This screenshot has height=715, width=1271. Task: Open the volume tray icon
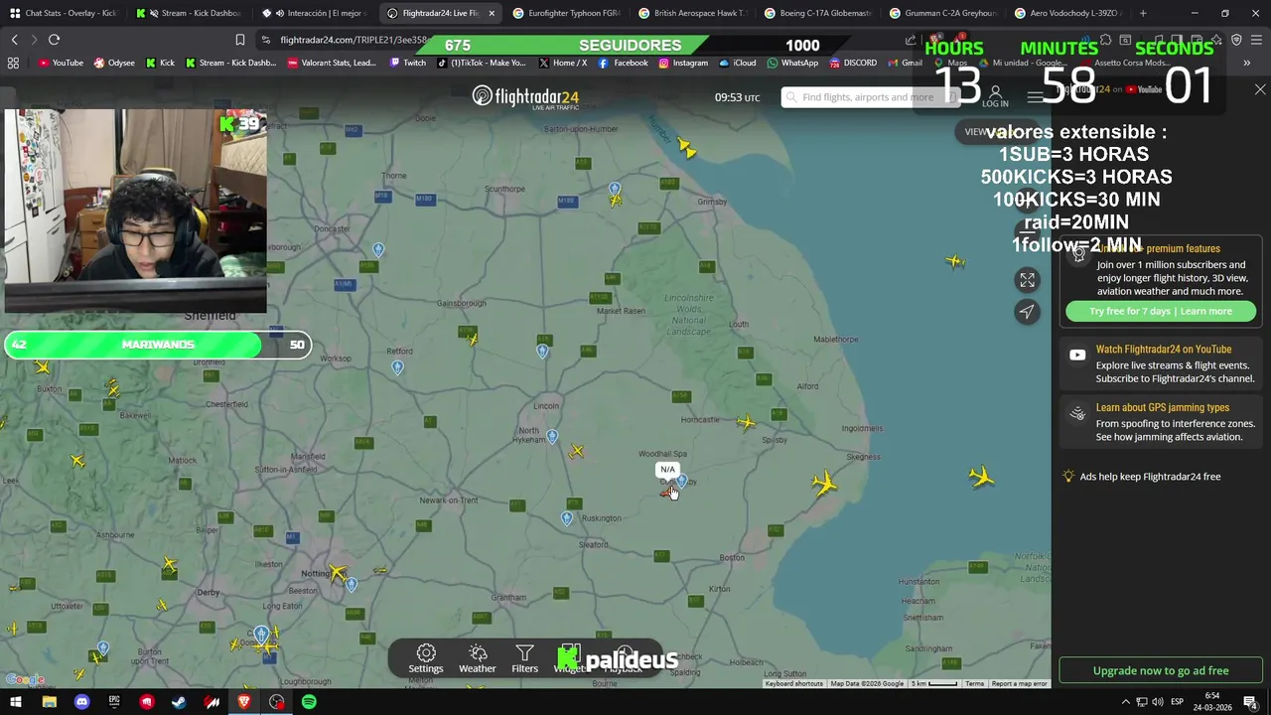1158,702
